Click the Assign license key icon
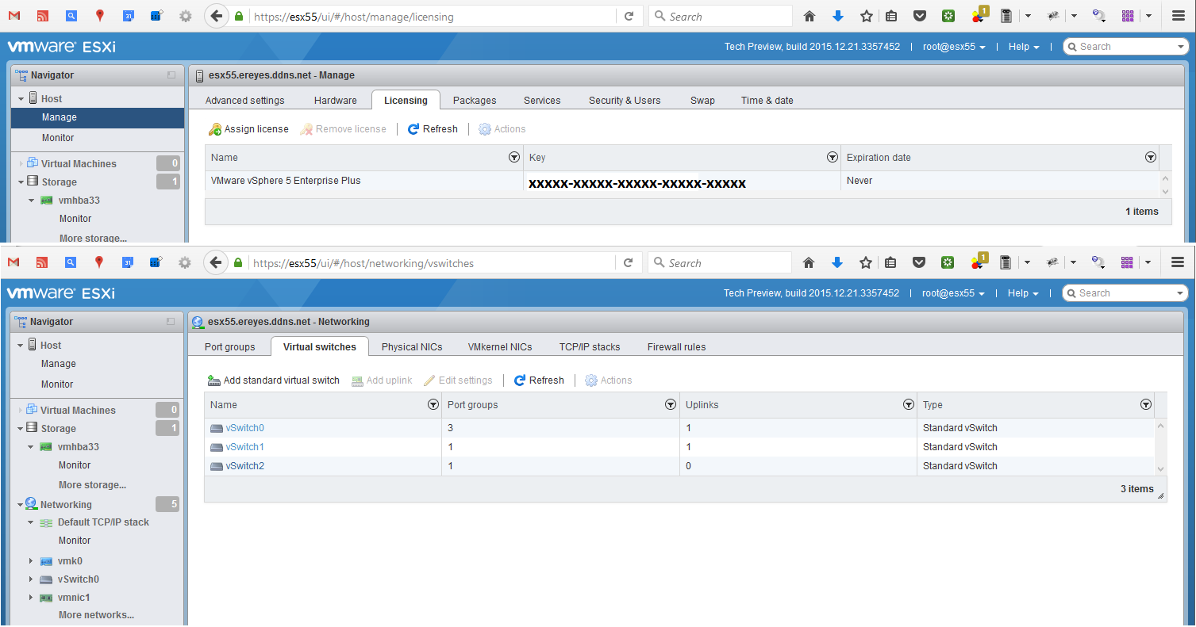The image size is (1196, 627). pos(214,128)
